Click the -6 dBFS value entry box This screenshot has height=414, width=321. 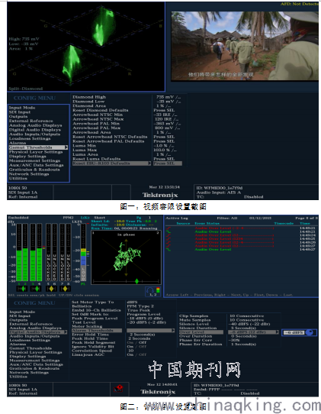point(294,333)
